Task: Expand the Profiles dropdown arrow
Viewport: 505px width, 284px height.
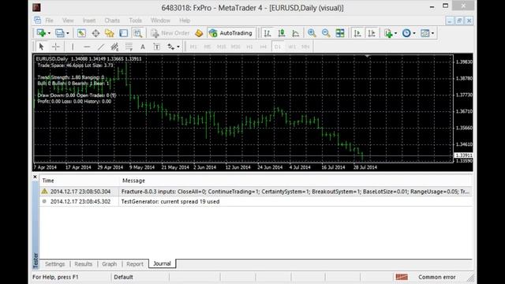Action: click(68, 33)
